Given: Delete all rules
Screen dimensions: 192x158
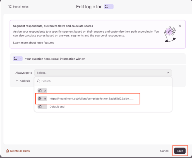Looking at the screenshot, I should 18,151.
